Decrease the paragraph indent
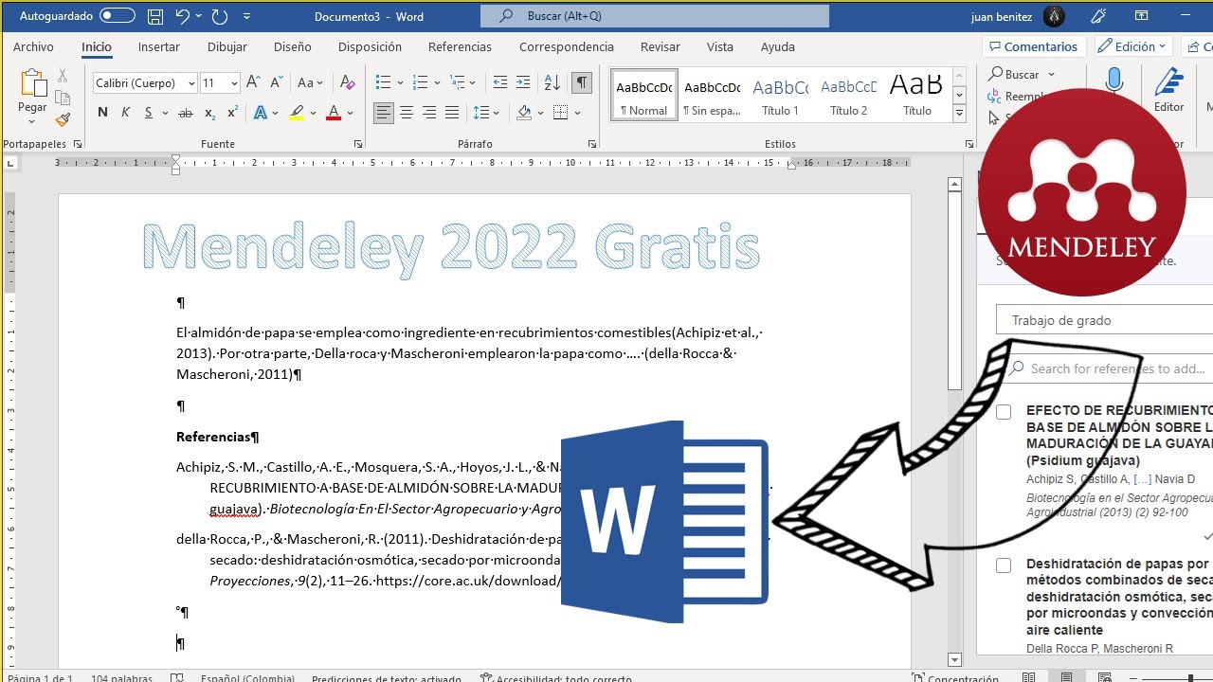The width and height of the screenshot is (1213, 682). tap(500, 83)
